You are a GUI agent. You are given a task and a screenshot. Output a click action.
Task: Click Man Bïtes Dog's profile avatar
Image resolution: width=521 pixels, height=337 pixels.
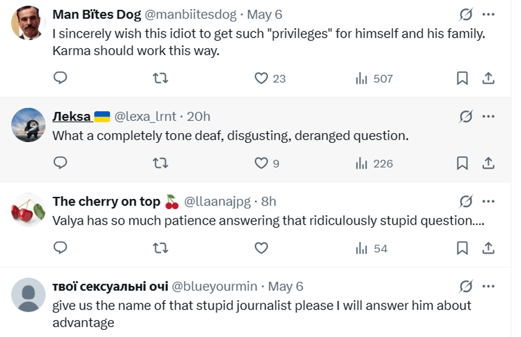coord(28,22)
